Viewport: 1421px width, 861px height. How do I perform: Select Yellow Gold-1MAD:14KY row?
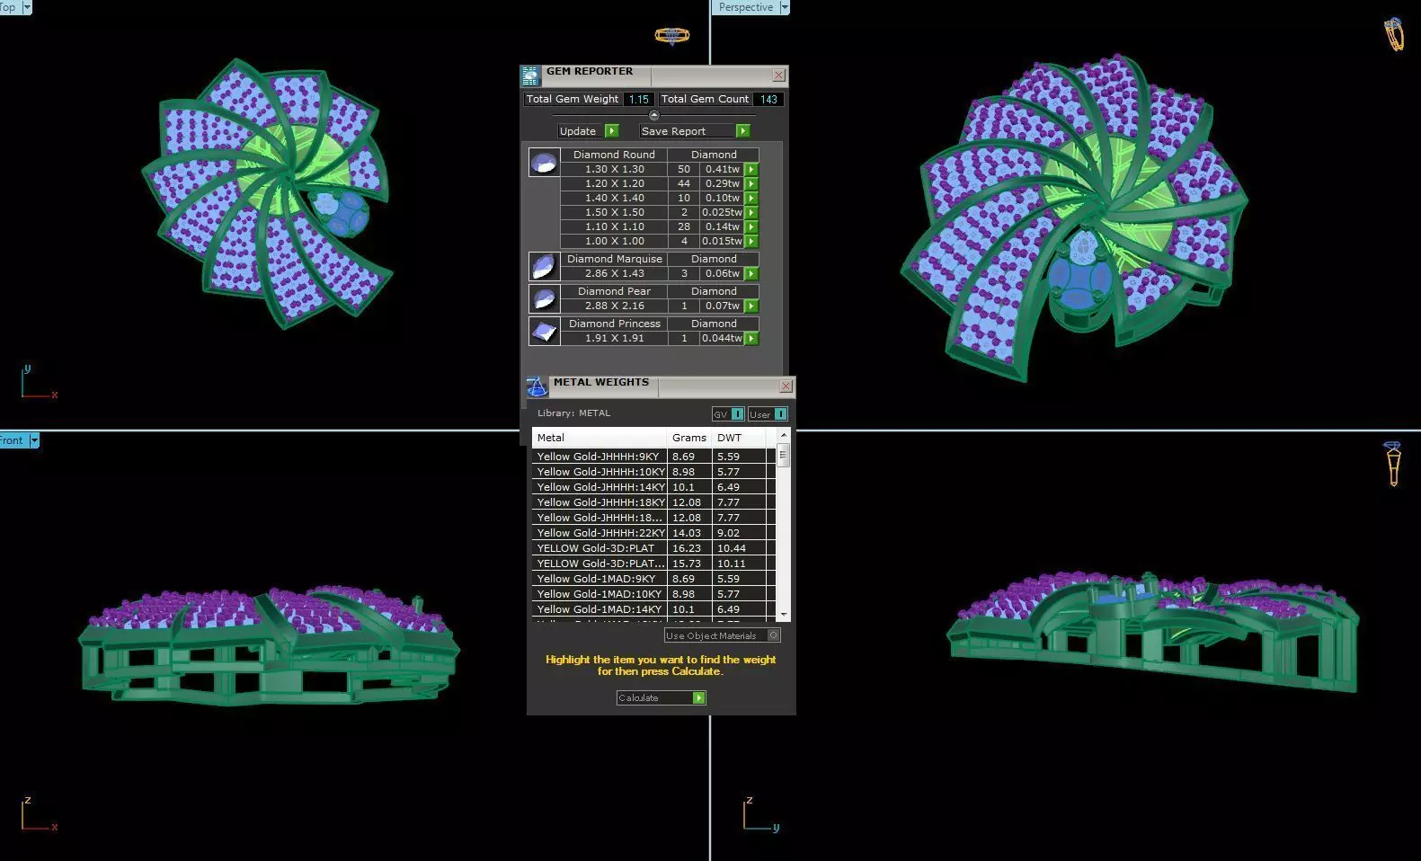click(653, 609)
